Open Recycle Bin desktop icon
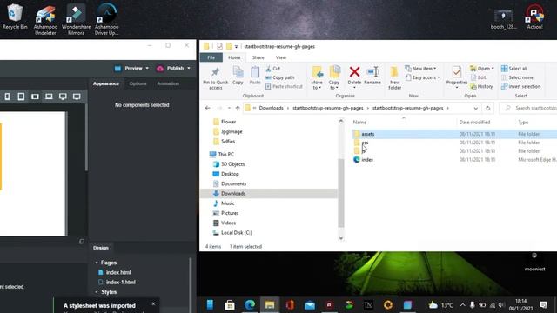Screen dimensions: 557x313 click(15, 17)
